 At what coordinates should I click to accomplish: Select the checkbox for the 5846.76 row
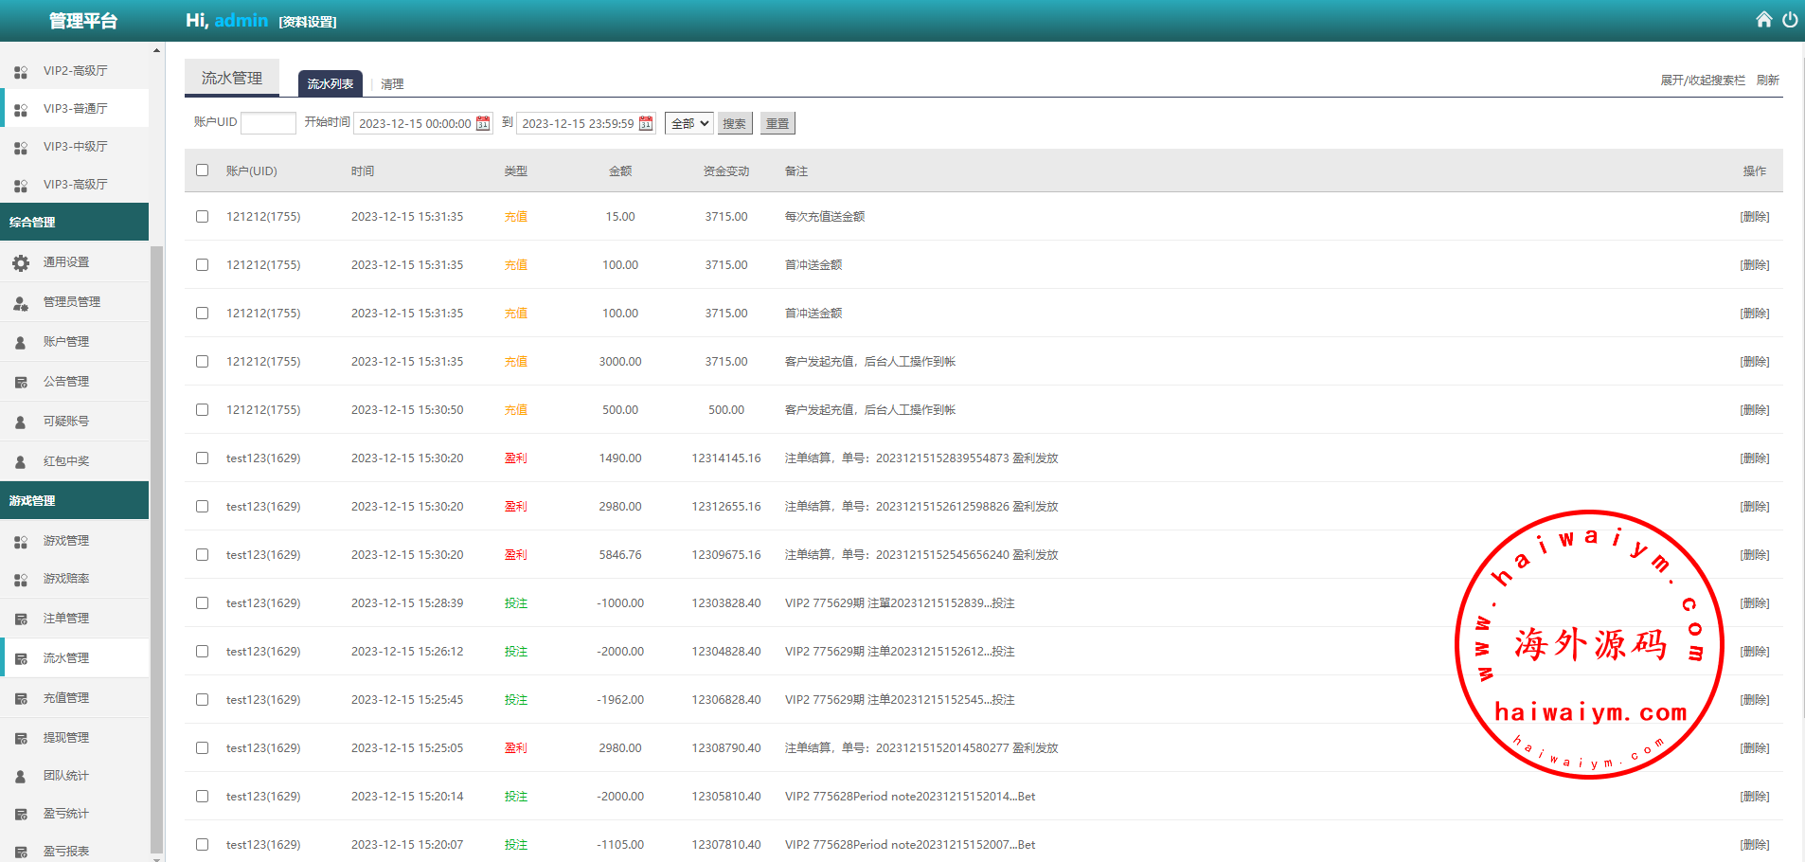[202, 555]
